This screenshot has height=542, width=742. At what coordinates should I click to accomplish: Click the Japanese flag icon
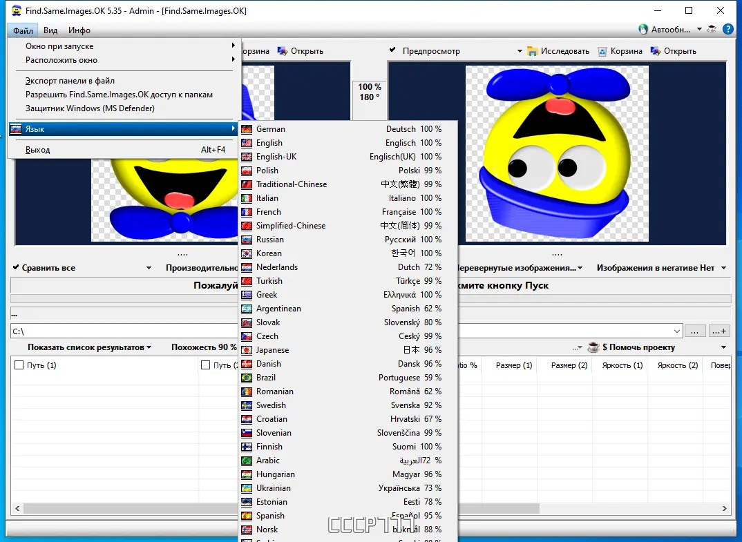point(247,350)
